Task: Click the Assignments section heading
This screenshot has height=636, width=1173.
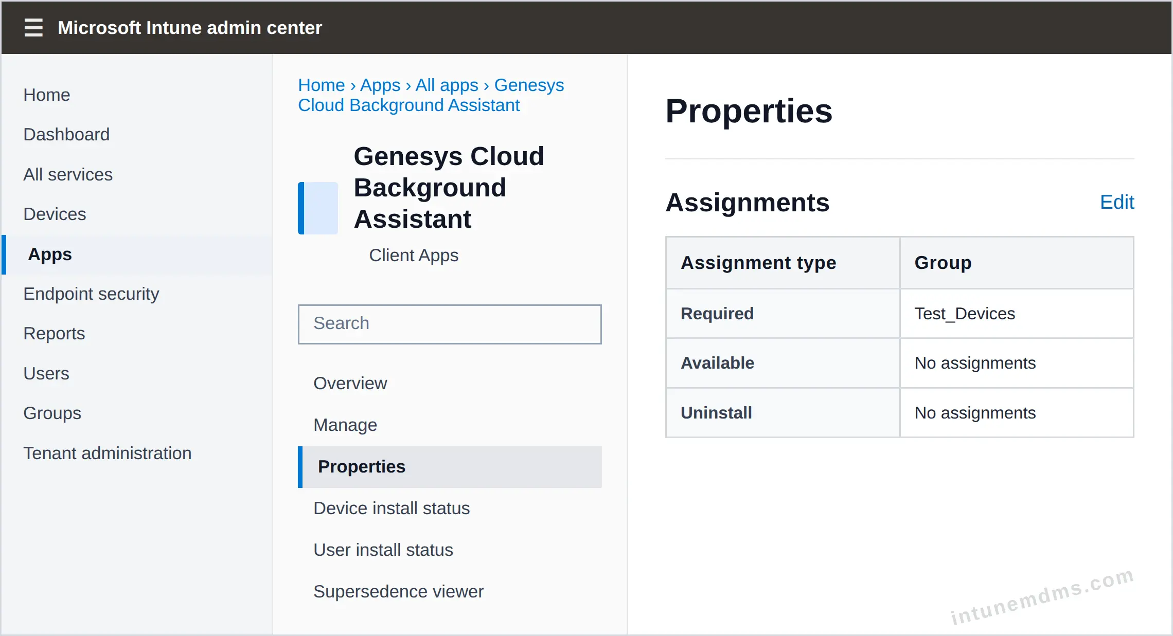Action: coord(748,202)
